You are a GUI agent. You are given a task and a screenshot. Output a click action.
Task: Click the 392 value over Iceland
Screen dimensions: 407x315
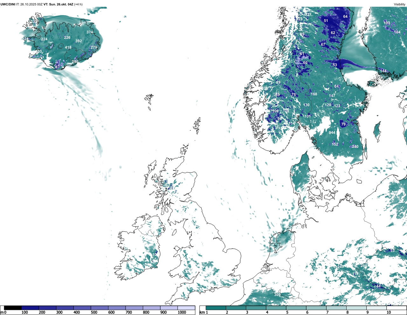coord(79,41)
